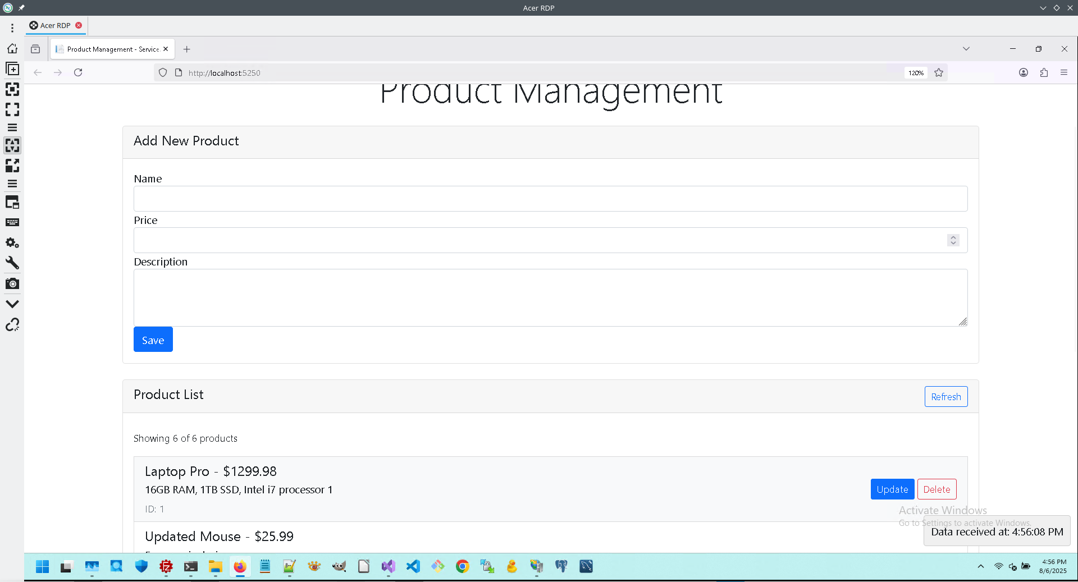Open the Firefox View icon left of tabs
Screen dimensions: 1078x582
pos(35,49)
